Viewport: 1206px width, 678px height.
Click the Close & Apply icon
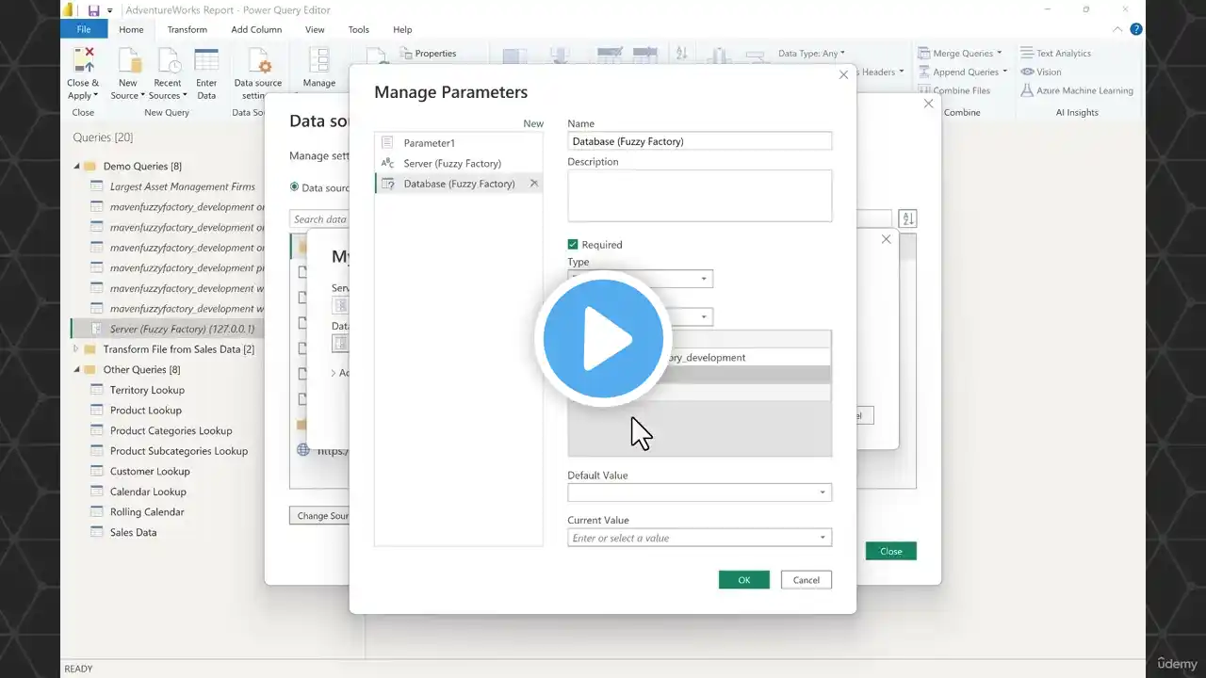83,60
